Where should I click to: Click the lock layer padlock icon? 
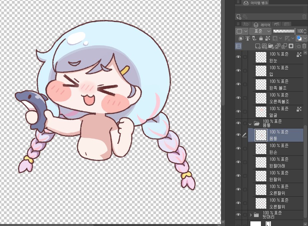261,38
